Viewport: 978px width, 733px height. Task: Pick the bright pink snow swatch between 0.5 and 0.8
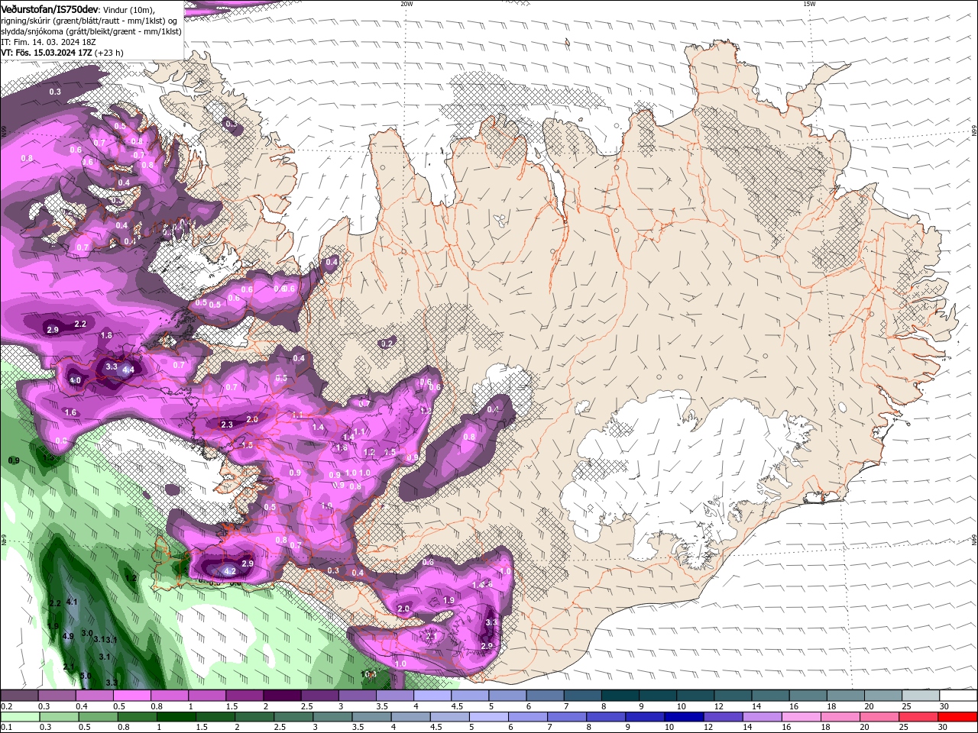coord(131,696)
